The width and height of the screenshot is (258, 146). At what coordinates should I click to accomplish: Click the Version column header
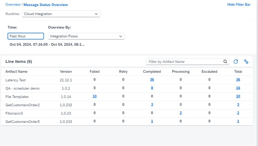click(x=66, y=72)
